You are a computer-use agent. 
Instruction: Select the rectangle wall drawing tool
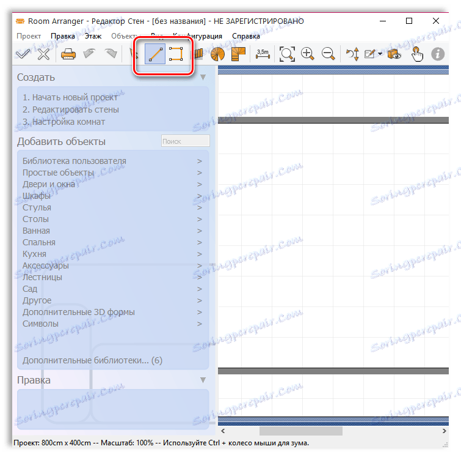pyautogui.click(x=176, y=54)
